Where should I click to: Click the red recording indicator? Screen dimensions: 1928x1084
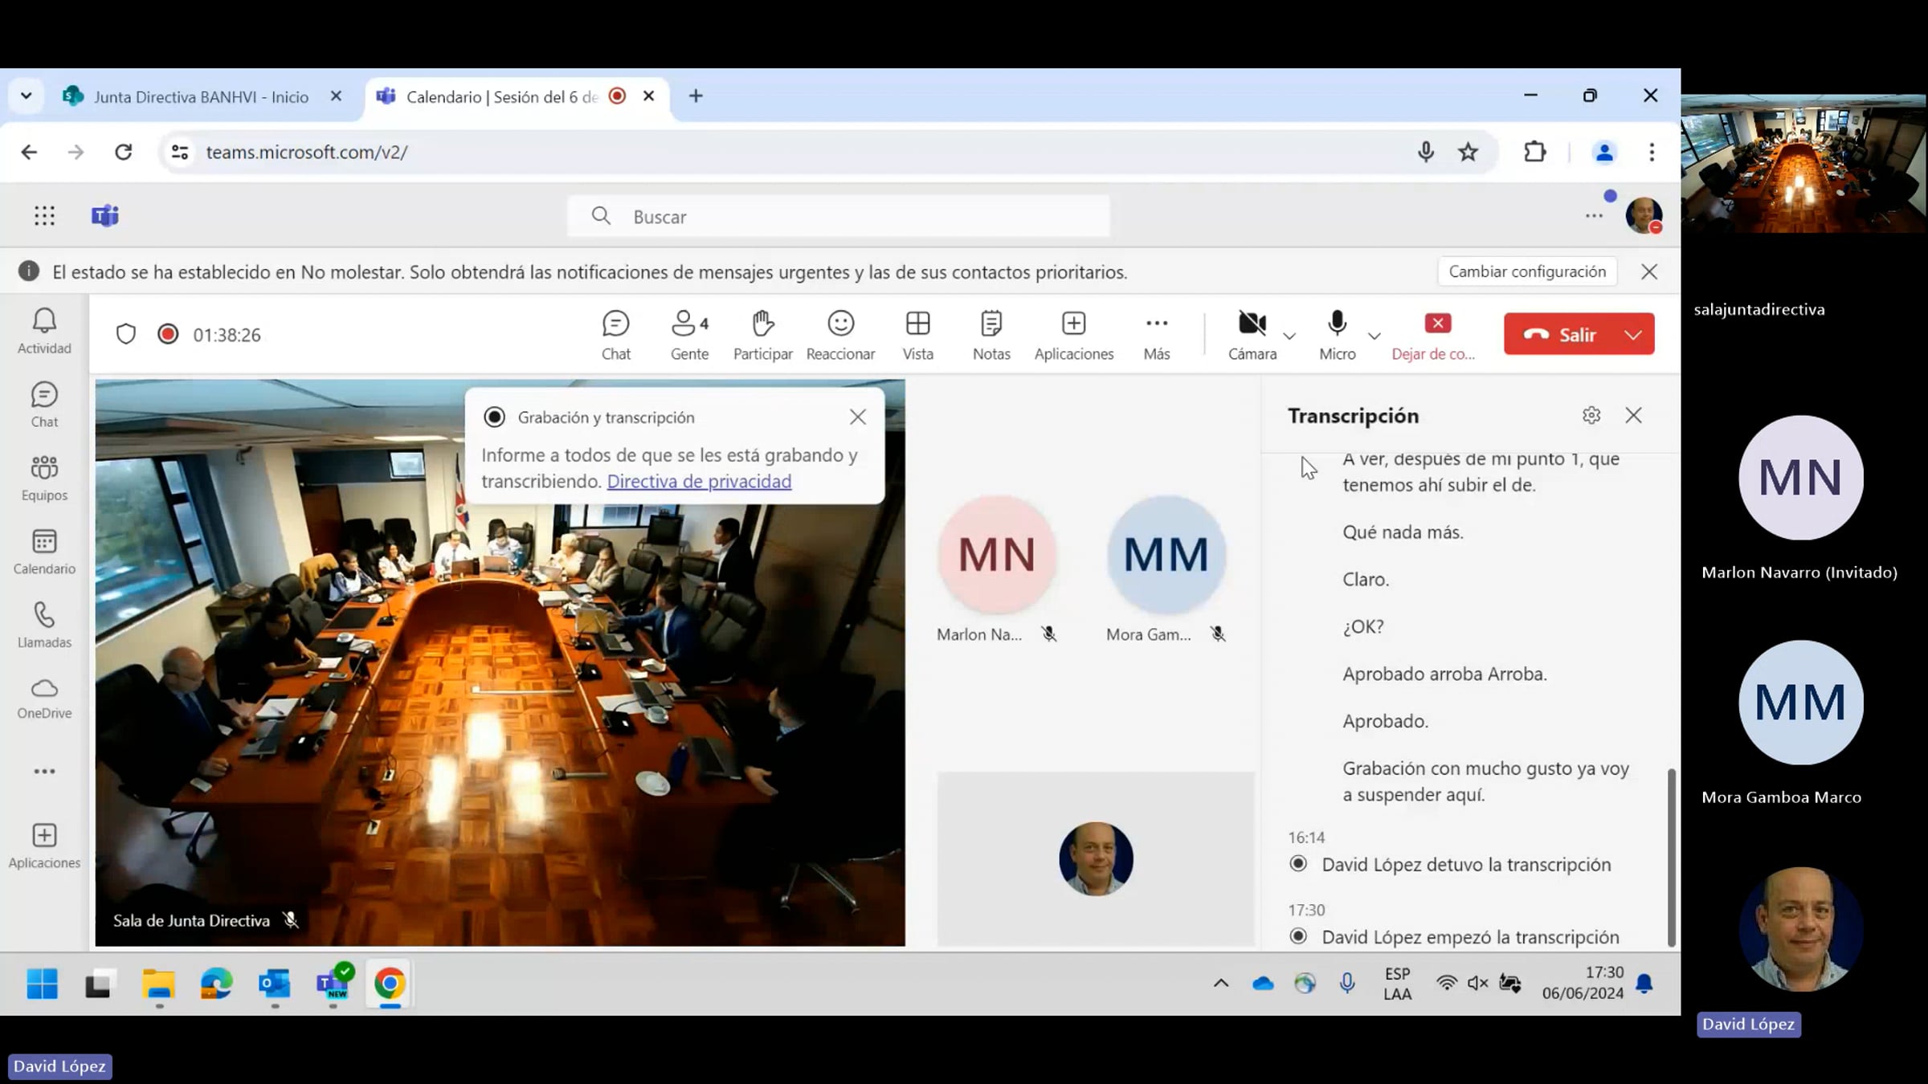click(168, 334)
